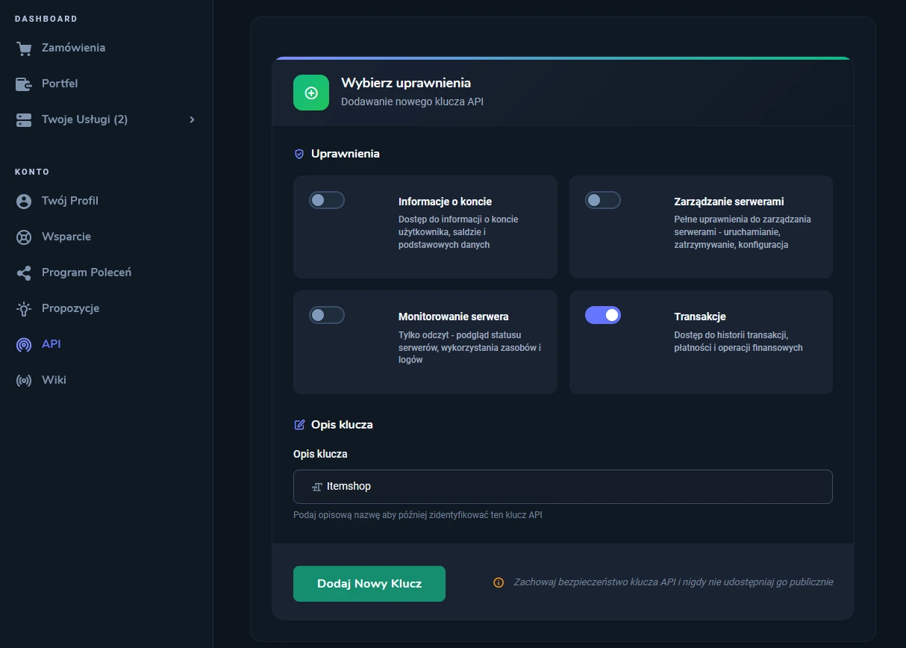906x648 pixels.
Task: Go to Wsparcie in sidebar
Action: (66, 237)
